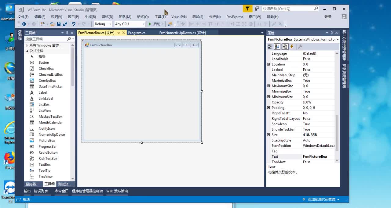The image size is (391, 208).
Task: Pick the ToolTip toolbox component
Action: [x=45, y=170]
